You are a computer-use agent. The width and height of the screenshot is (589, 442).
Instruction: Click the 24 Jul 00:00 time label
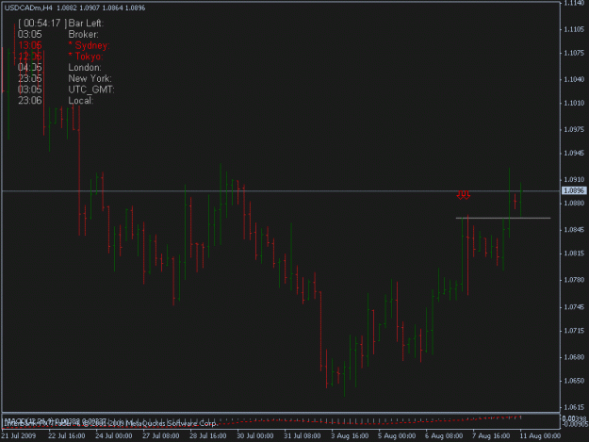pos(113,436)
